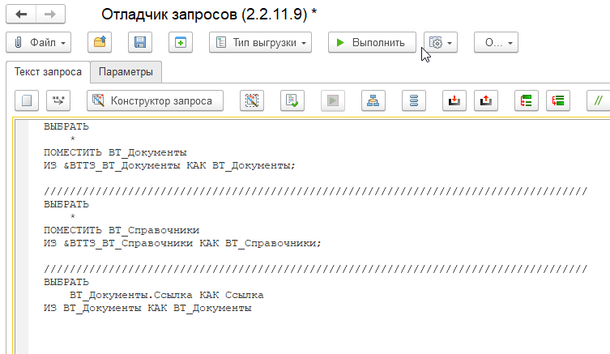610x354 pixels.
Task: Click the line ИЗ &ВТТЗ_ВТ_Документы КАК ВТ_Документы;
Action: click(x=169, y=165)
